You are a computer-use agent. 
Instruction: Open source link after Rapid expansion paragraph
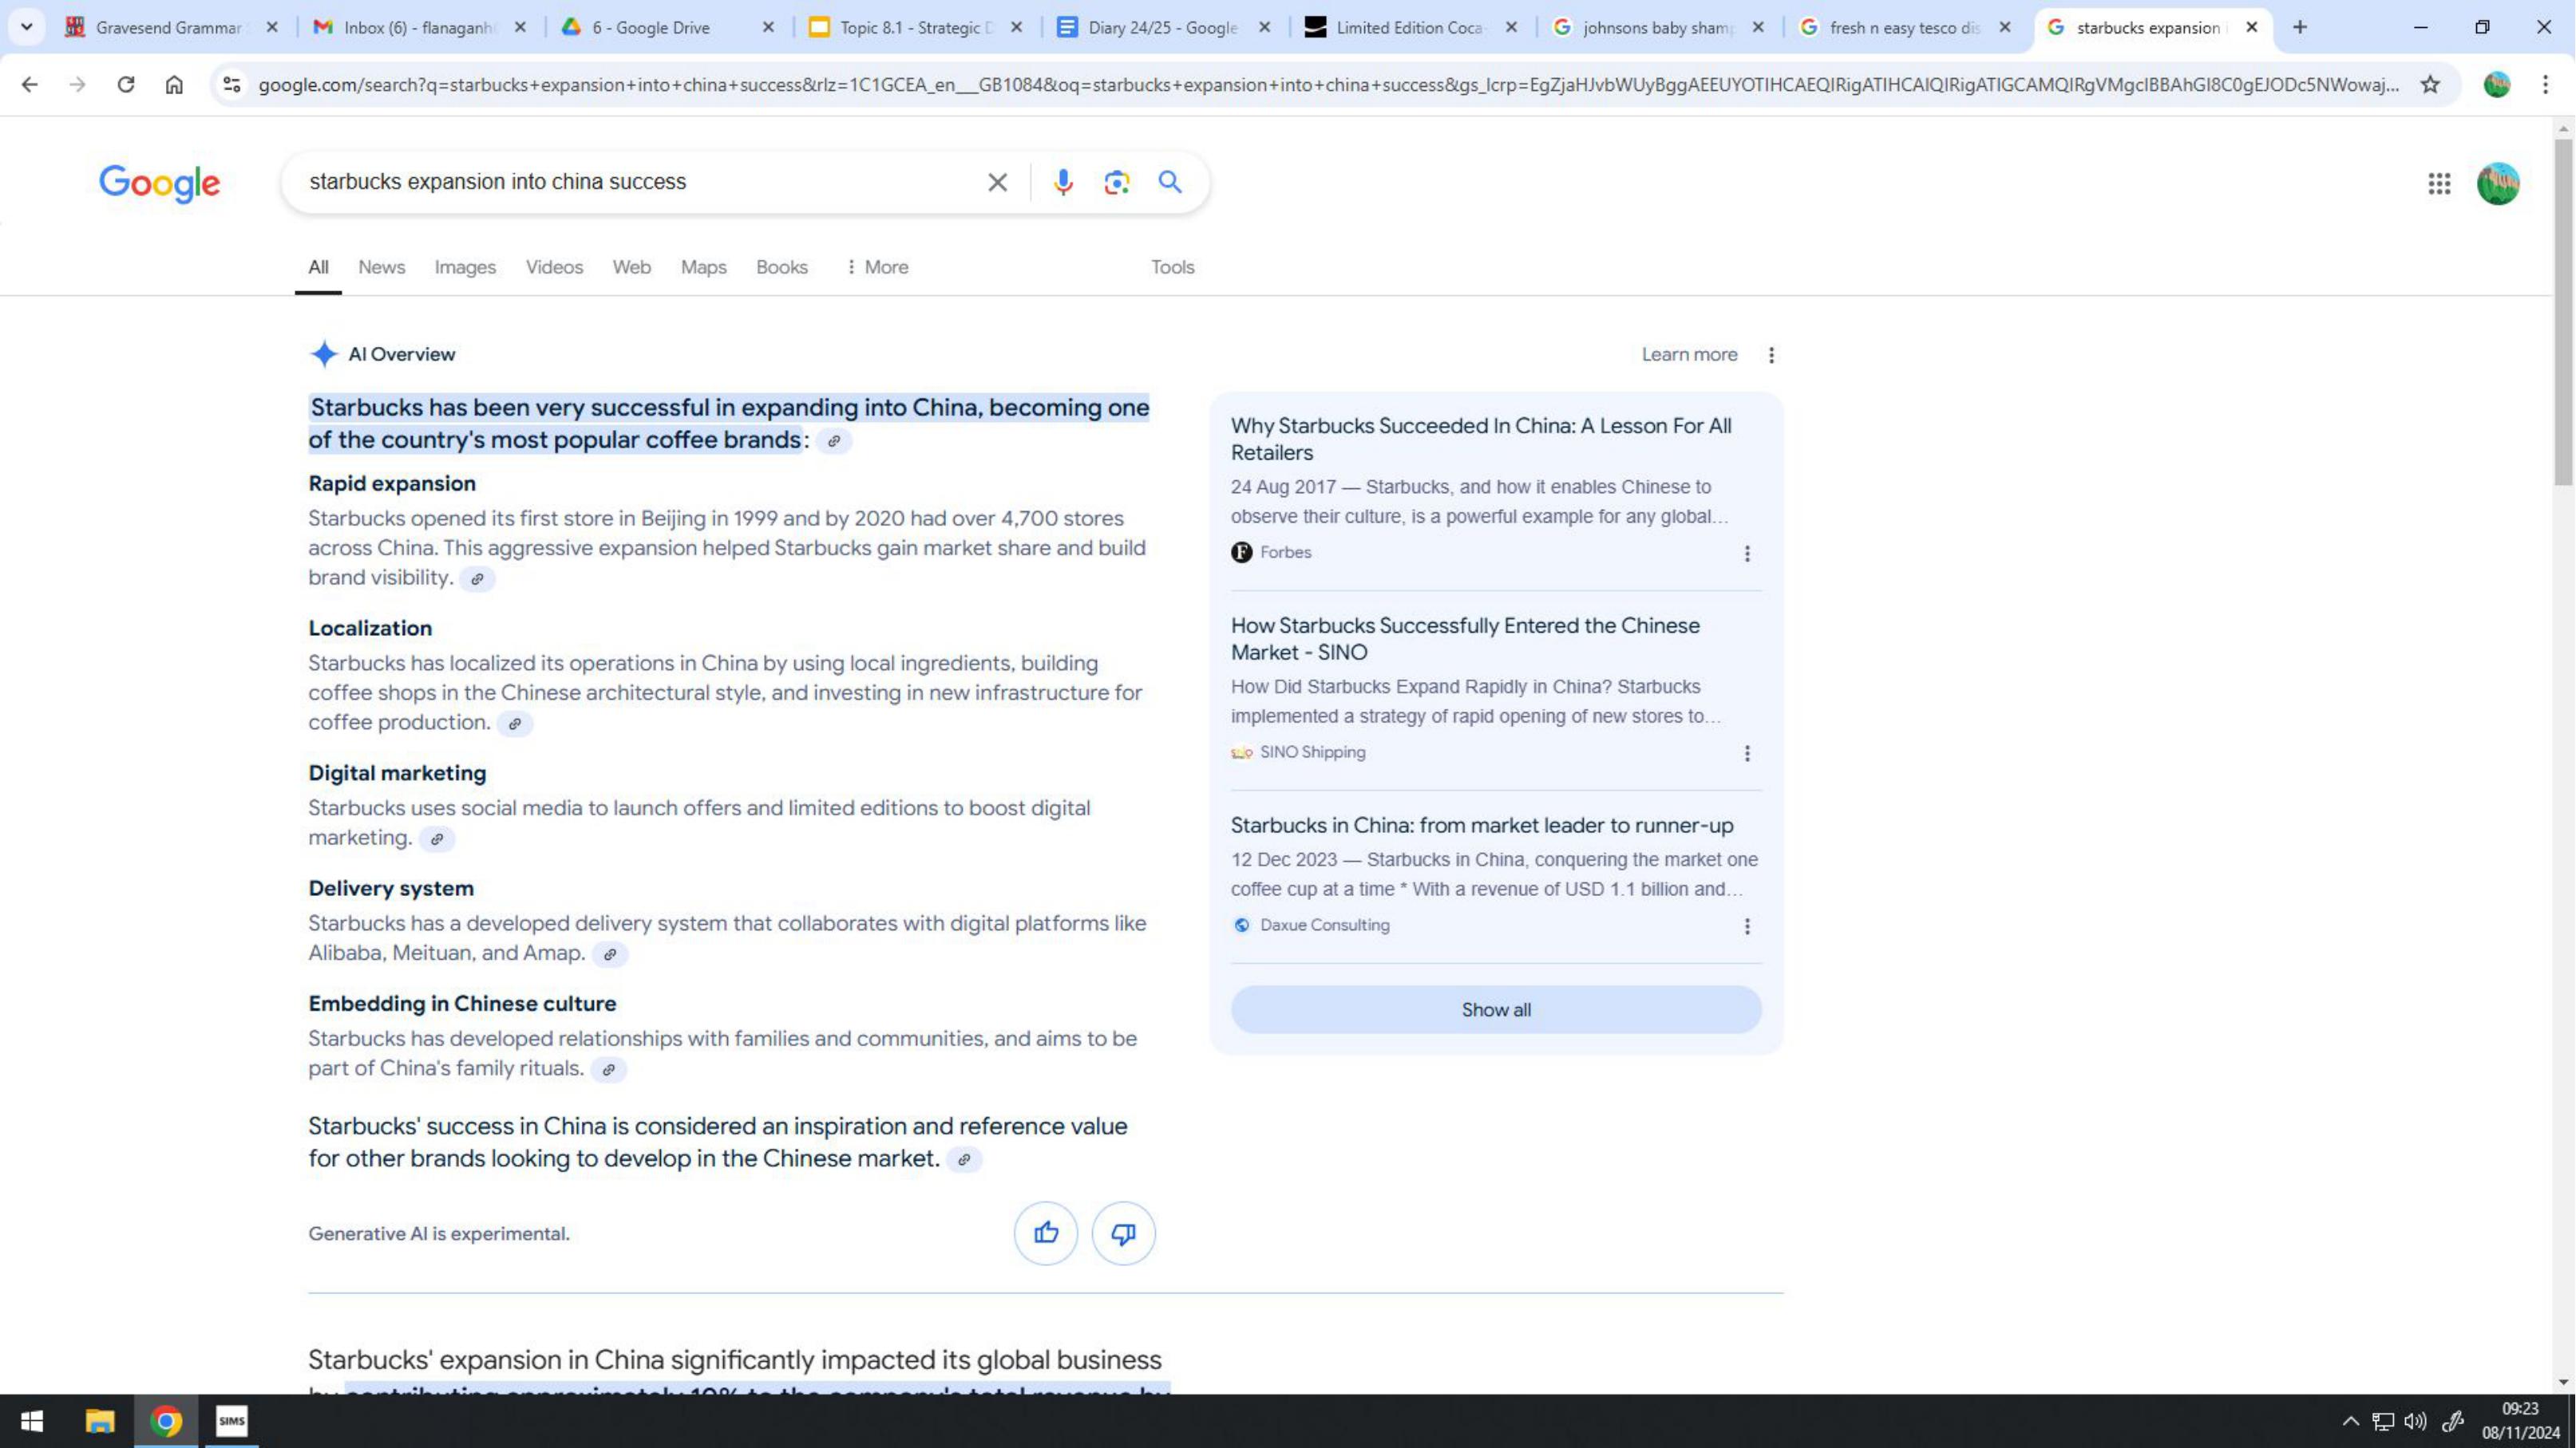477,578
